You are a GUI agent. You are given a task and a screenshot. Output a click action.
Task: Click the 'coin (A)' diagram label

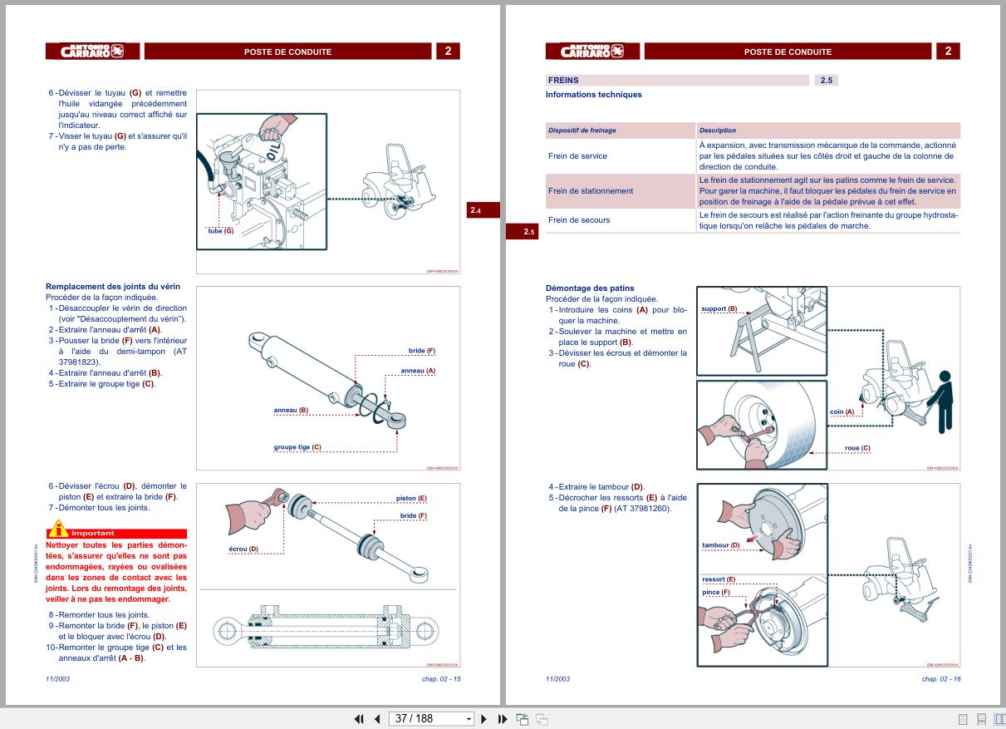842,412
